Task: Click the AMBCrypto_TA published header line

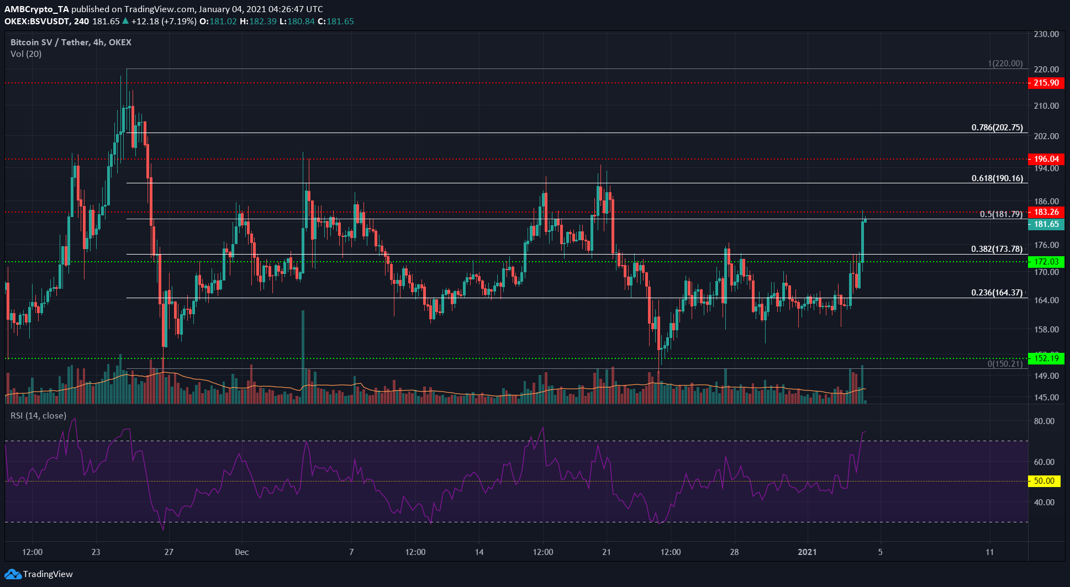Action: [164, 9]
